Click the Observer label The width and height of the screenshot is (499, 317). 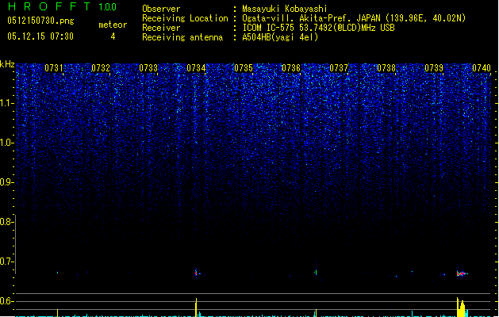click(161, 9)
